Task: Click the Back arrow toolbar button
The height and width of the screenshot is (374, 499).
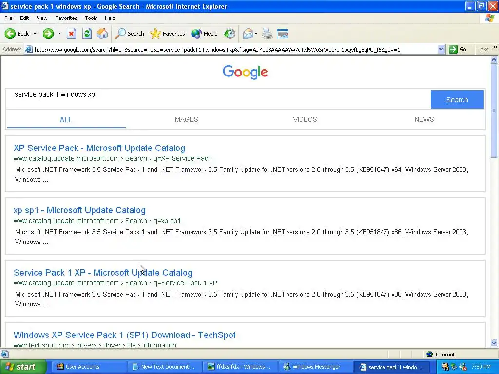Action: point(17,34)
